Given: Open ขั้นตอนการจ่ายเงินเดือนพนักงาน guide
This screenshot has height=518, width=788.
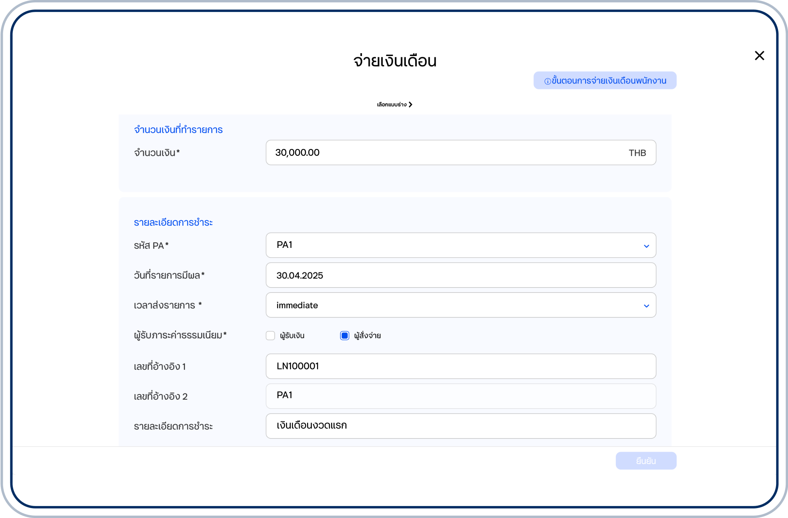Looking at the screenshot, I should [x=609, y=81].
